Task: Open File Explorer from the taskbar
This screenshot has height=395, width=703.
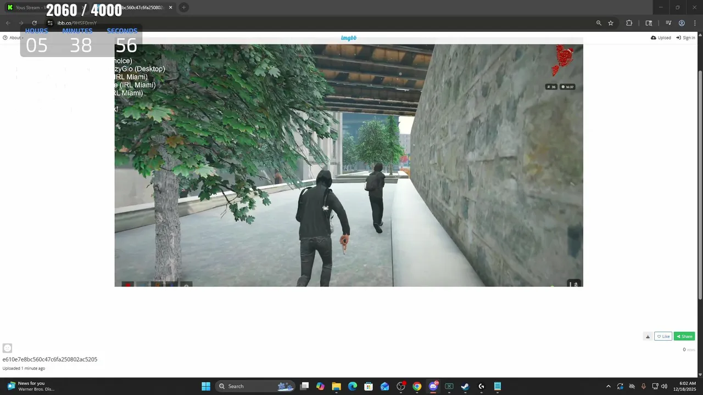Action: 337,386
